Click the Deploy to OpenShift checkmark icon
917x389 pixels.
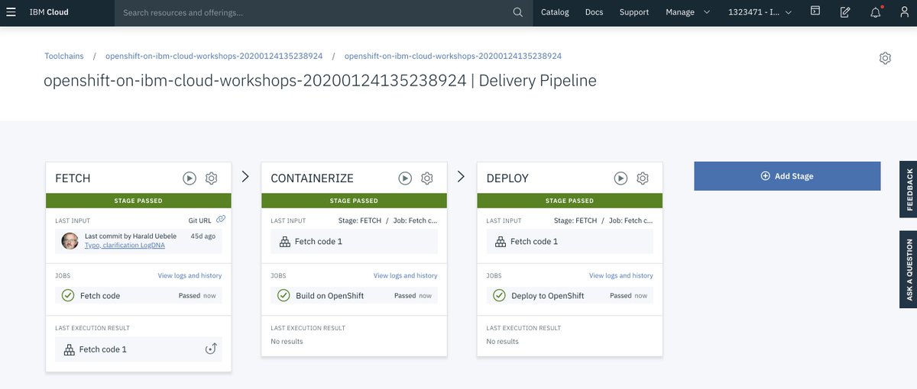[499, 295]
